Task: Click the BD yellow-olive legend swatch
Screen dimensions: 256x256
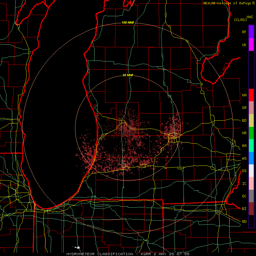Action: [x=251, y=121]
